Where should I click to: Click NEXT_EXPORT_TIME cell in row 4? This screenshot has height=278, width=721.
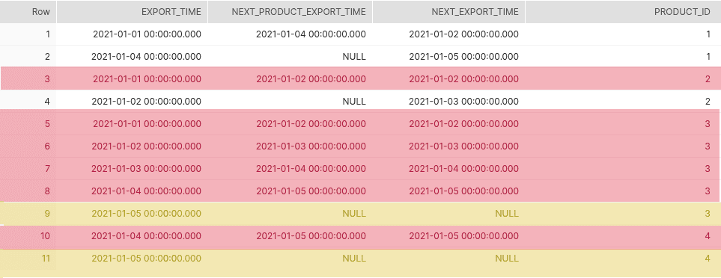pyautogui.click(x=463, y=102)
